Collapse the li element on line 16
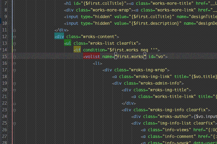The image size is (217, 144). (x=15, y=63)
